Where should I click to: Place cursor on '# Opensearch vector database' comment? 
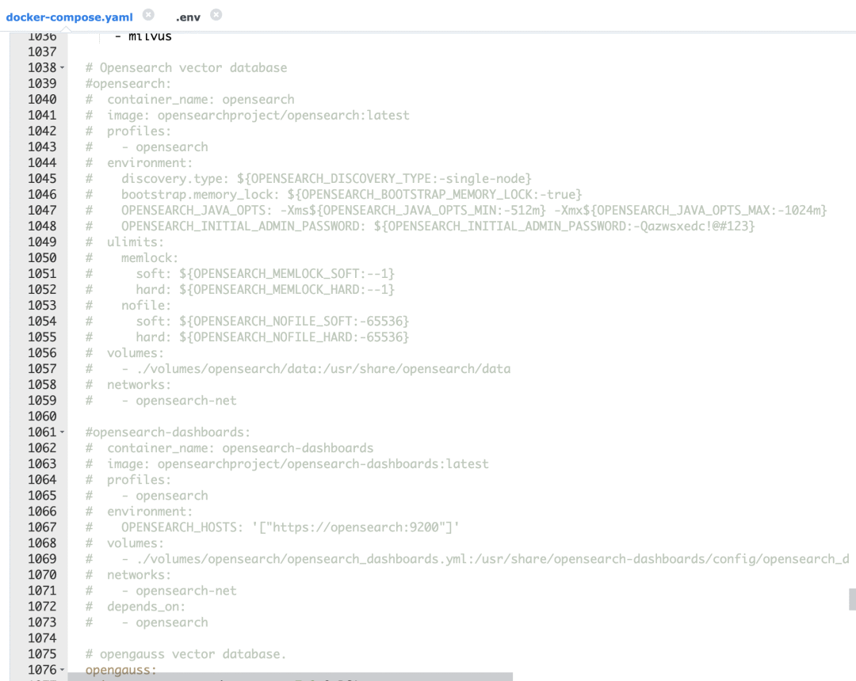186,67
